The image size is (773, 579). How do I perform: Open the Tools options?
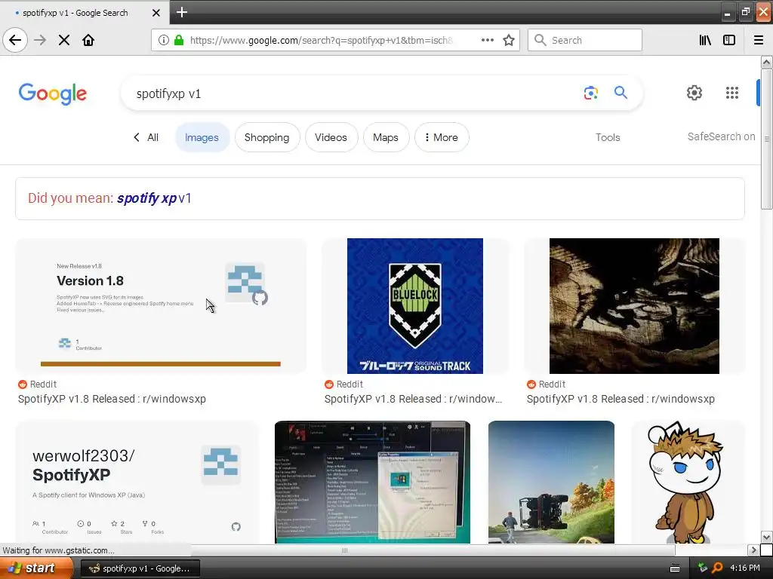pyautogui.click(x=608, y=137)
